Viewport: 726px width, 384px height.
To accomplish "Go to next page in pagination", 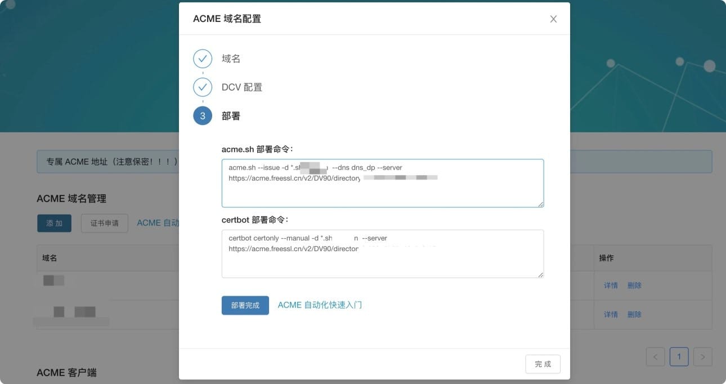I will pos(703,356).
